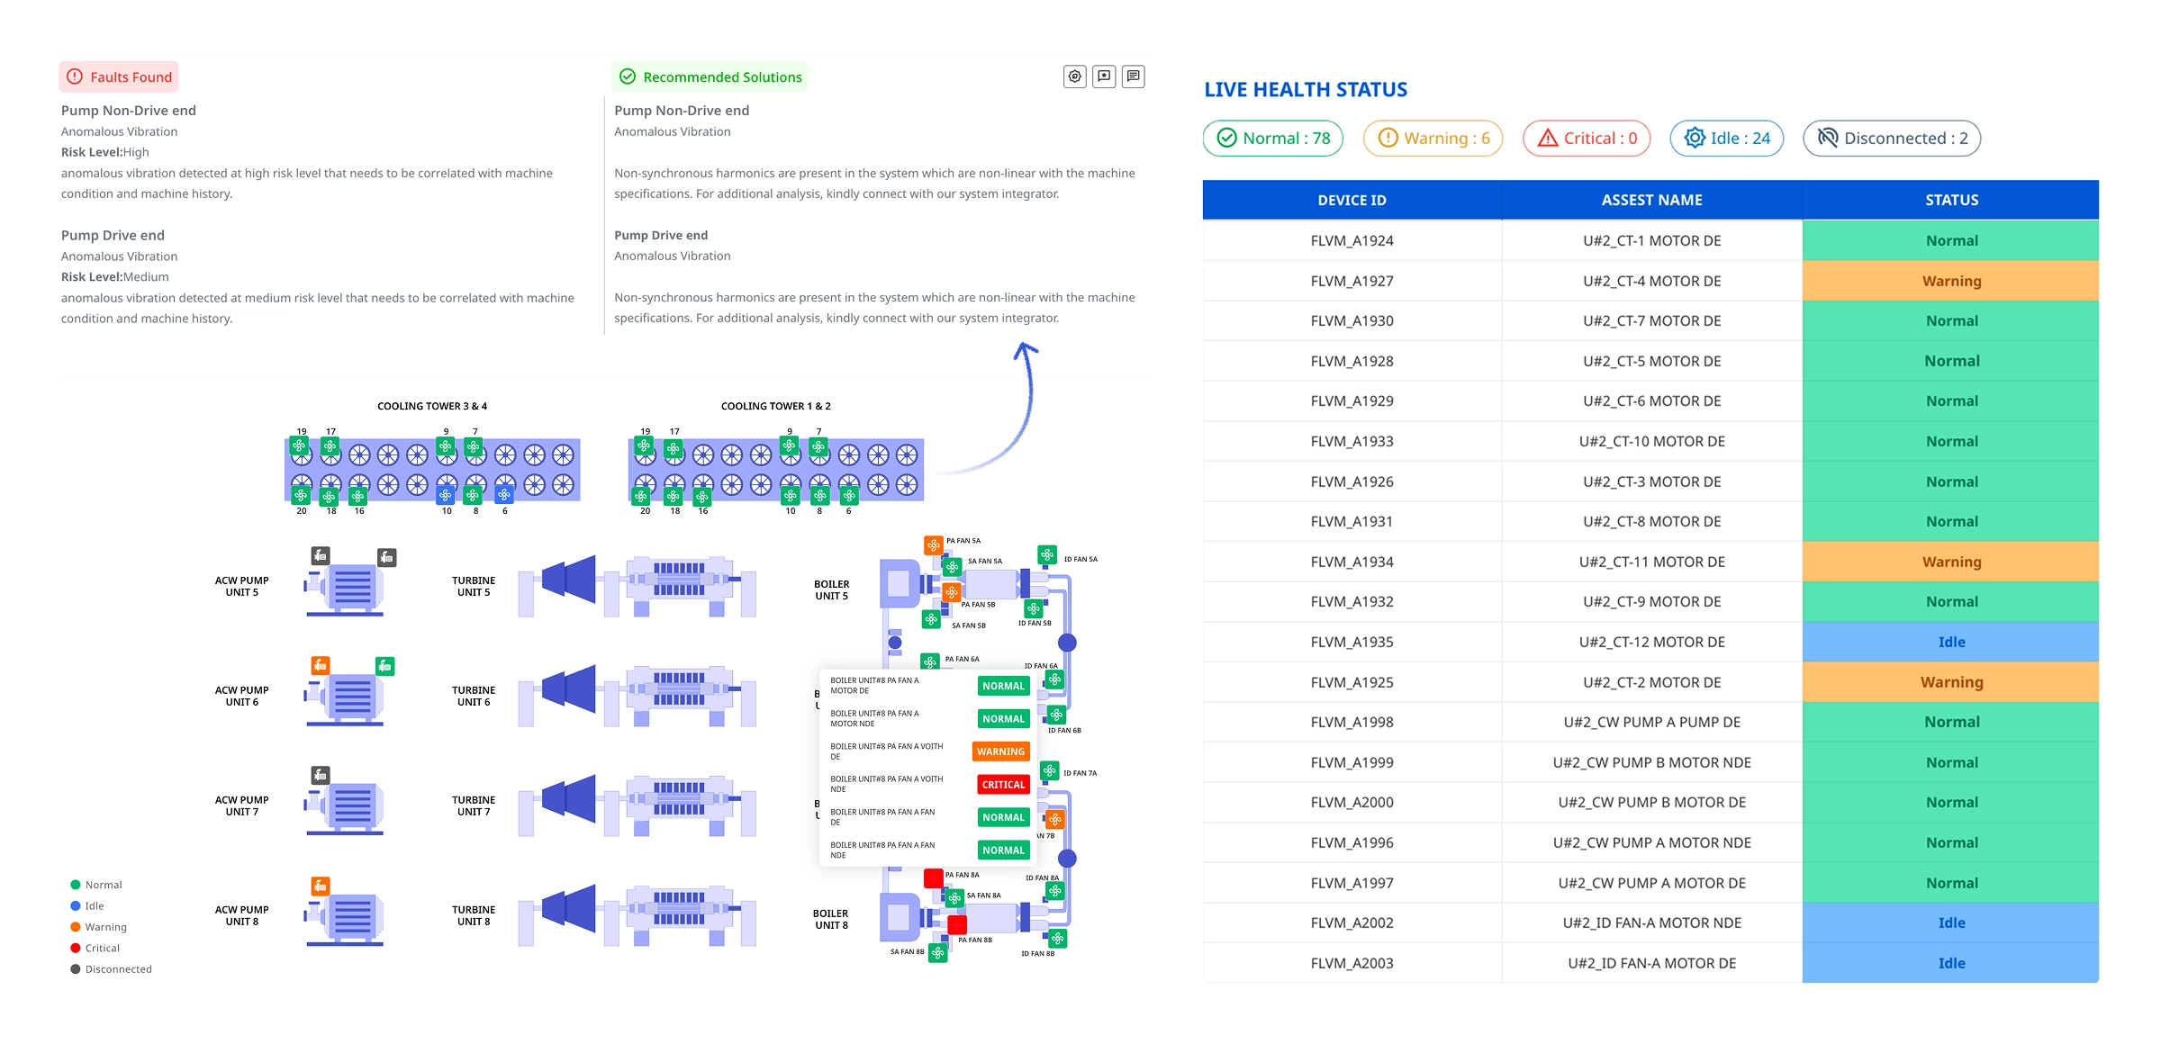Click the ID FAN 5A green fan icon
2161x1044 pixels.
tap(1046, 555)
